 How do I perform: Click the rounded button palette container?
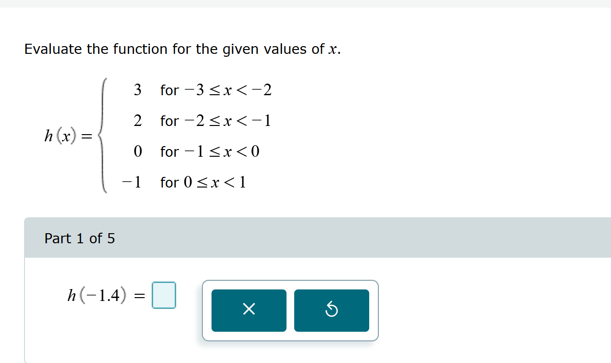pyautogui.click(x=290, y=311)
